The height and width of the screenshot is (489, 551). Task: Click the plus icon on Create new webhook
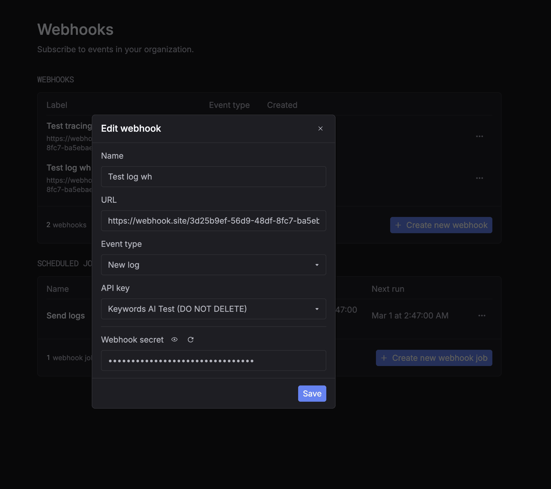[398, 225]
